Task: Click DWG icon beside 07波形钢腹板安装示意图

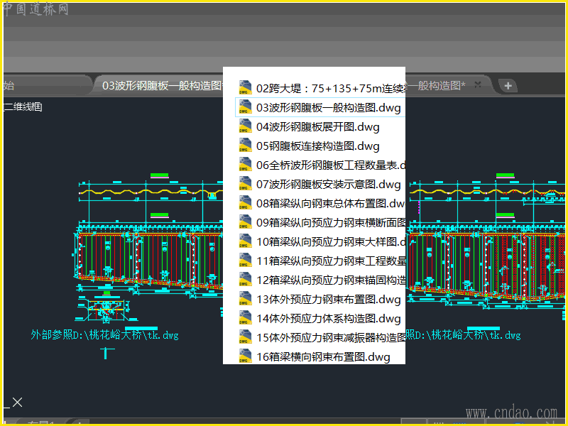Action: 245,184
